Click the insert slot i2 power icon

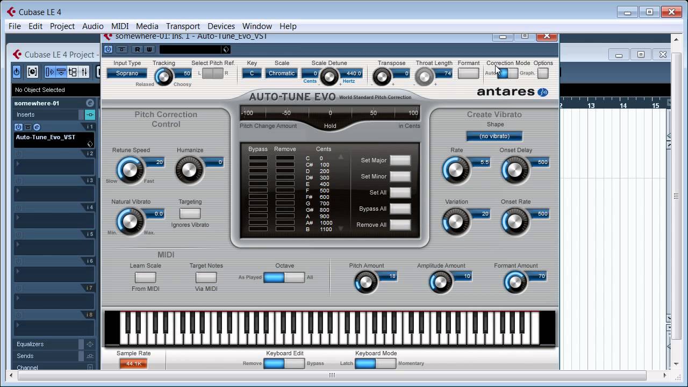(18, 154)
